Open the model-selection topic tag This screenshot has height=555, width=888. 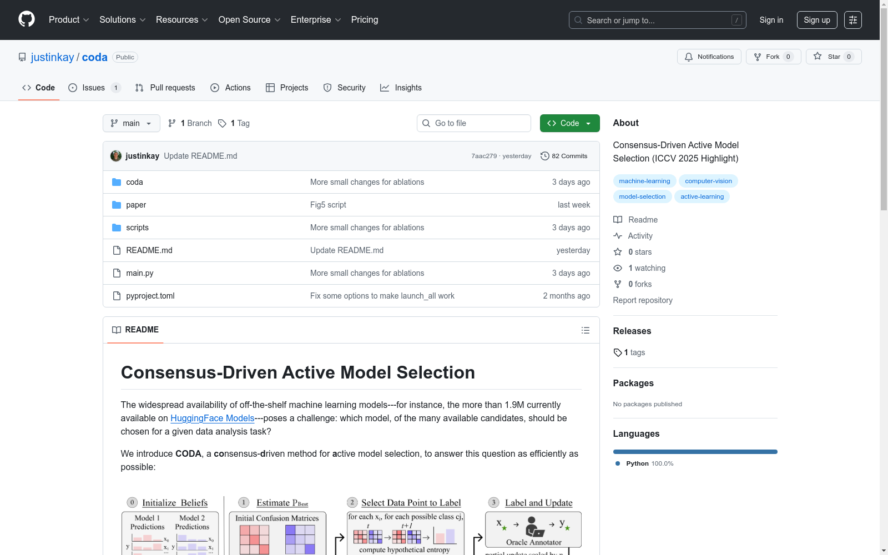[642, 196]
